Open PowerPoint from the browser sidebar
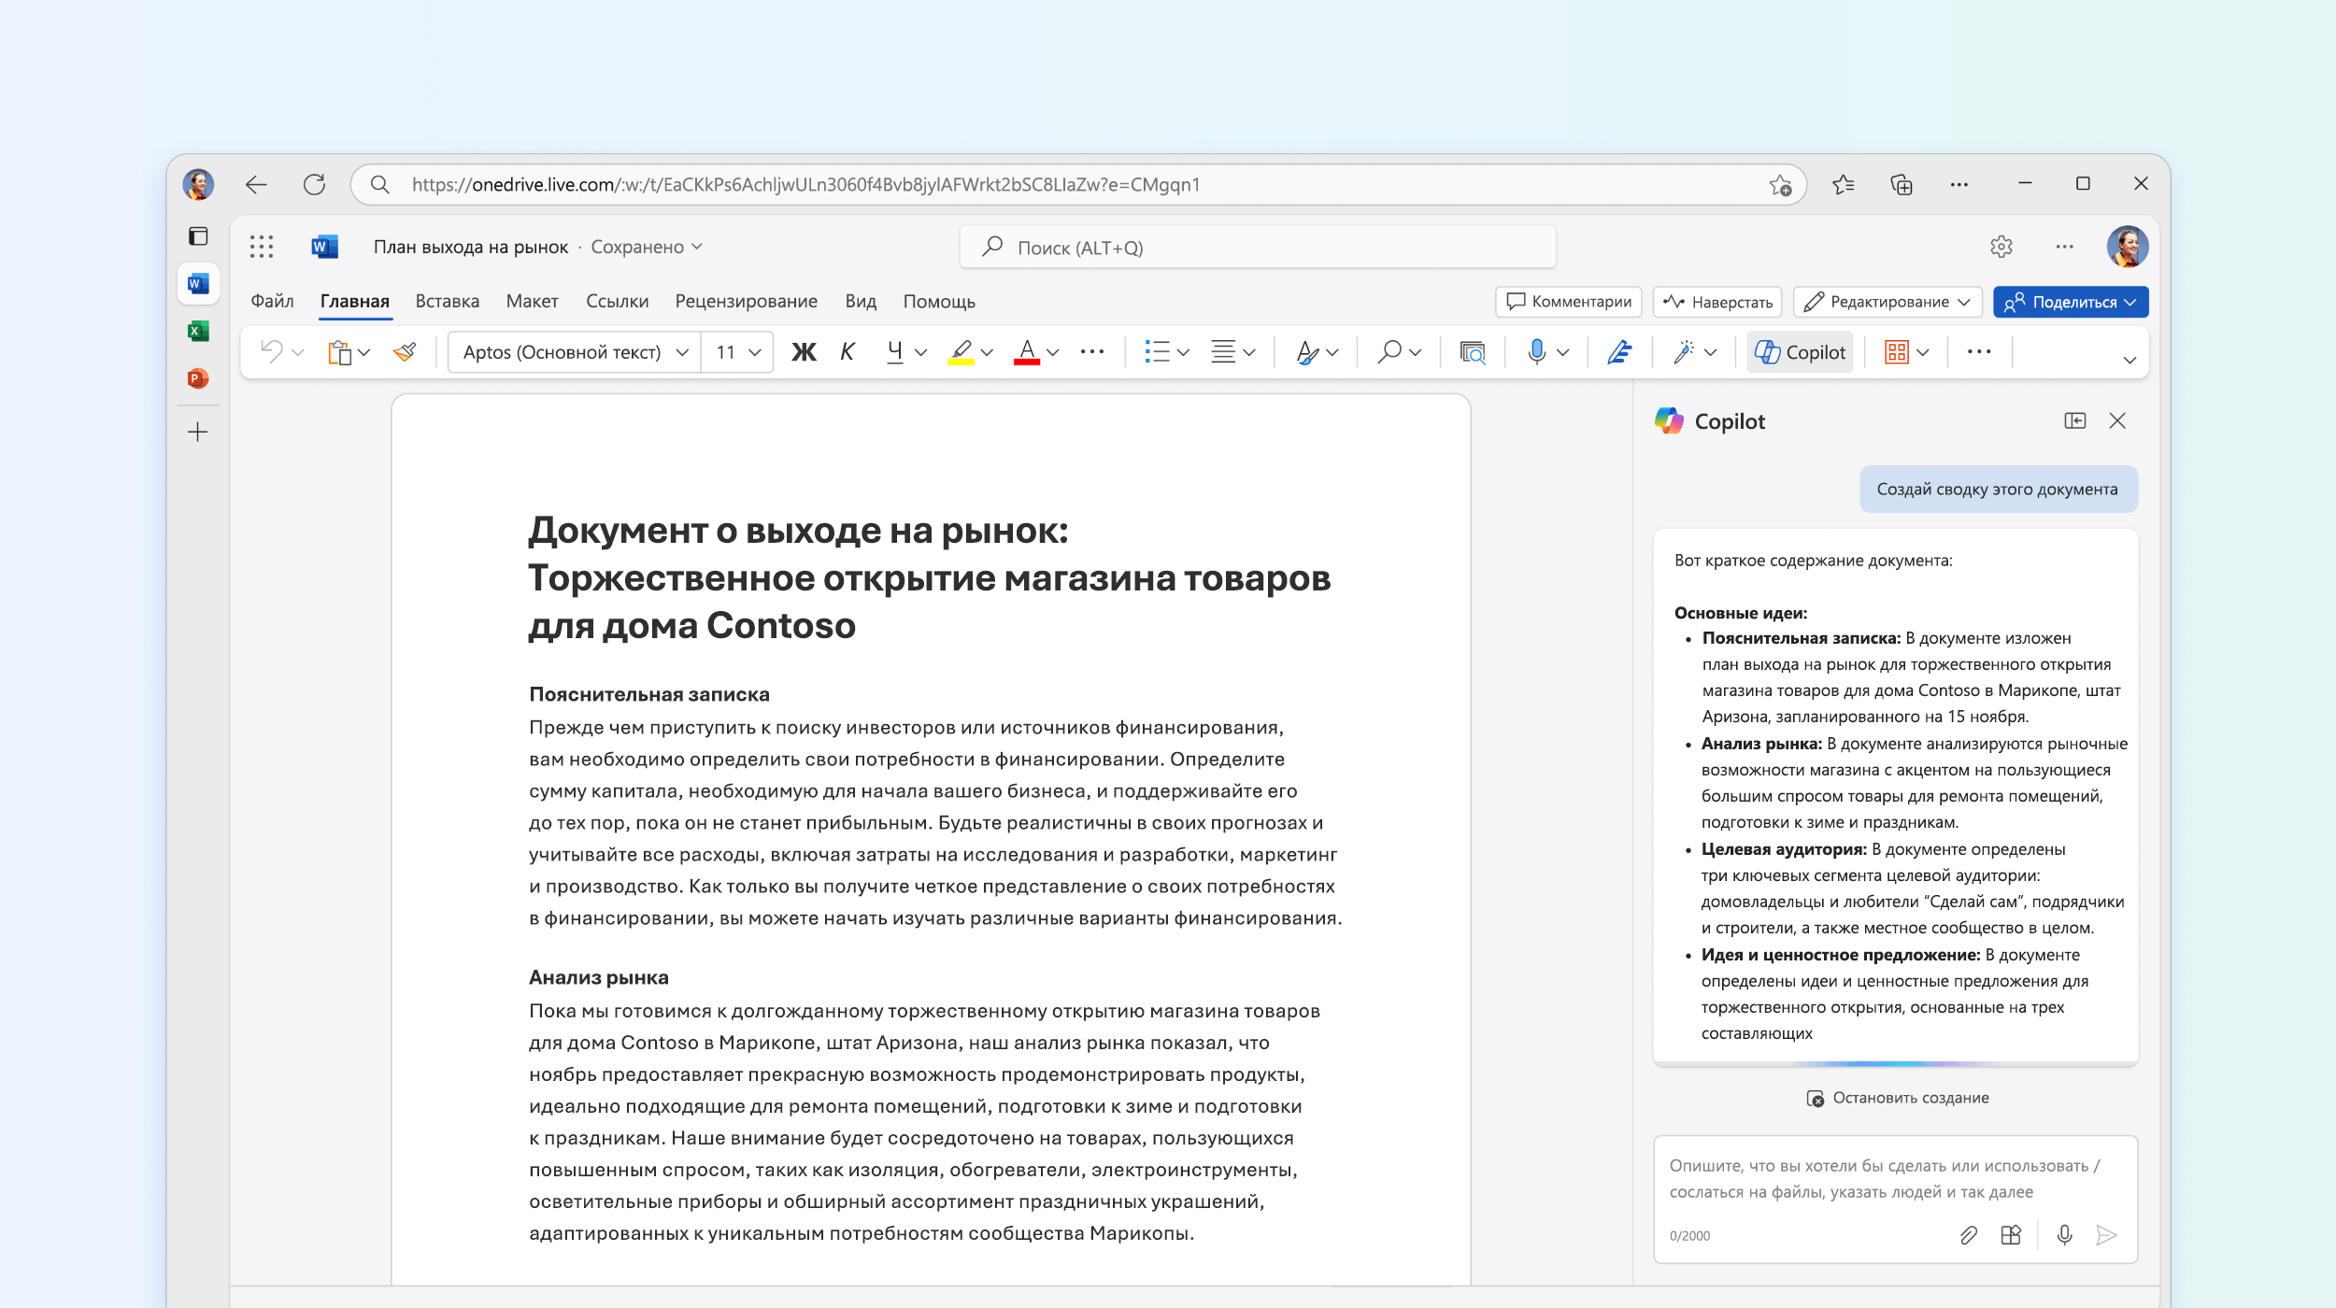 [x=198, y=378]
